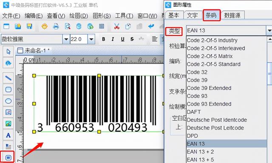Expand the font name dropdown
Viewport: 272px width, 163px height.
click(x=66, y=39)
